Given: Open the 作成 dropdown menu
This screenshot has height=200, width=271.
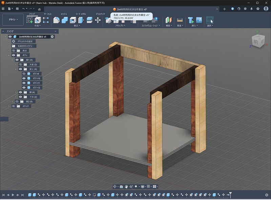Looking at the screenshot, I should (x=37, y=25).
